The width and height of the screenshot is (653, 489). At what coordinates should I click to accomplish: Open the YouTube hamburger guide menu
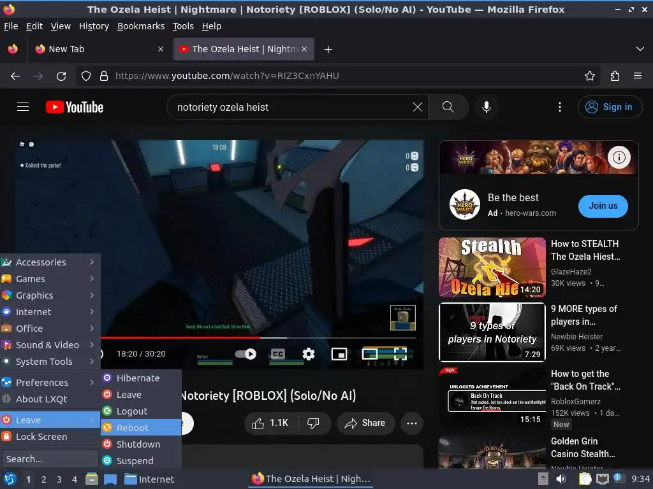coord(23,107)
